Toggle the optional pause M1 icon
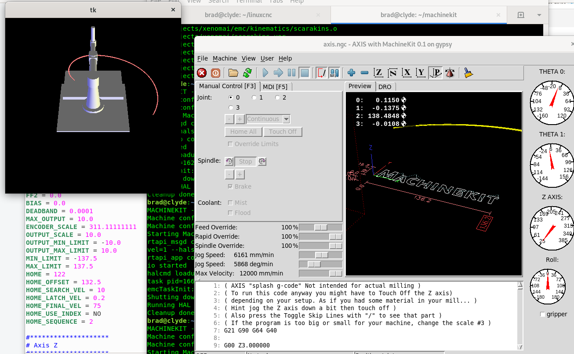This screenshot has height=354, width=574. pyautogui.click(x=334, y=73)
